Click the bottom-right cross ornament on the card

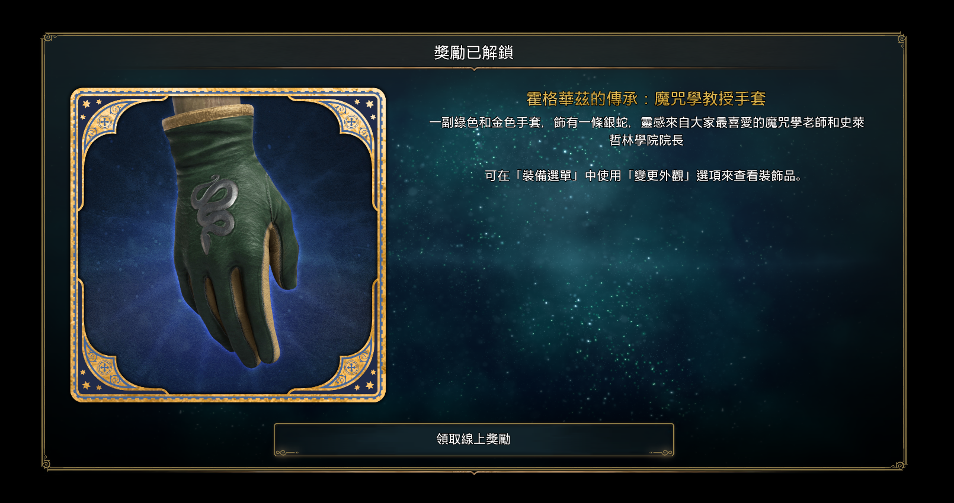(x=351, y=367)
